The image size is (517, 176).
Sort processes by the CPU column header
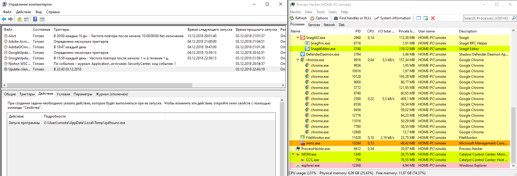click(x=369, y=31)
